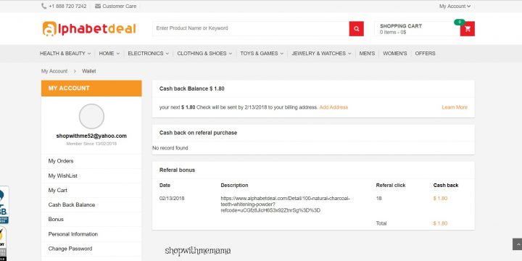
Task: Click the profile avatar circle
Action: coord(91,116)
